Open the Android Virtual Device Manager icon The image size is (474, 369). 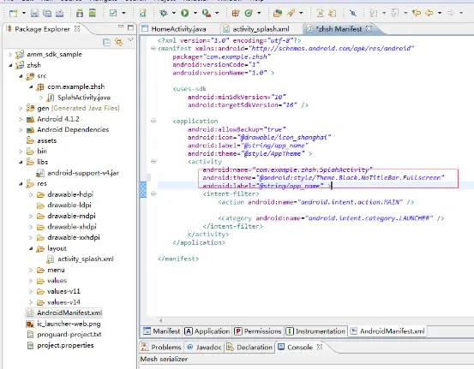[x=93, y=13]
